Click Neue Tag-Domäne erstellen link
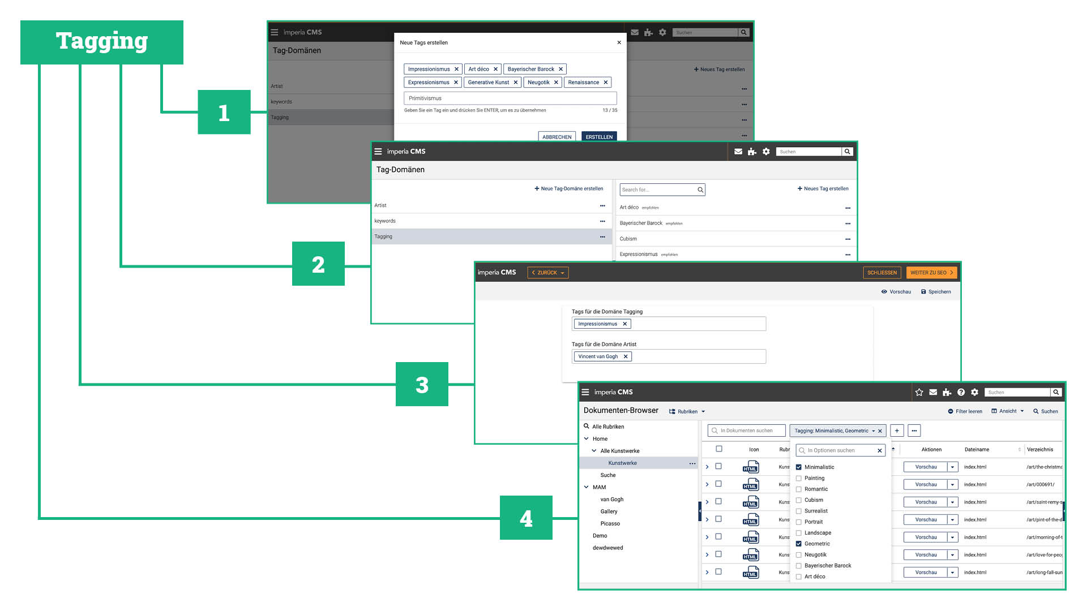 click(x=568, y=189)
